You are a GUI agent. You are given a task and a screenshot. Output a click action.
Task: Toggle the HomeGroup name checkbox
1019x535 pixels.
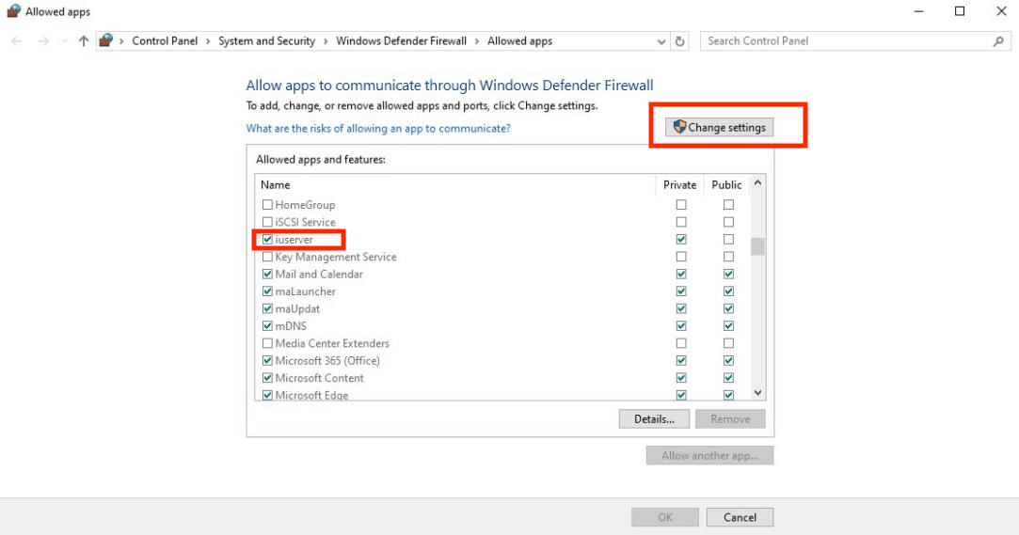[267, 205]
